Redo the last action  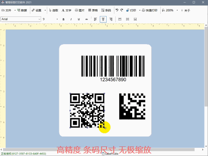point(122,10)
